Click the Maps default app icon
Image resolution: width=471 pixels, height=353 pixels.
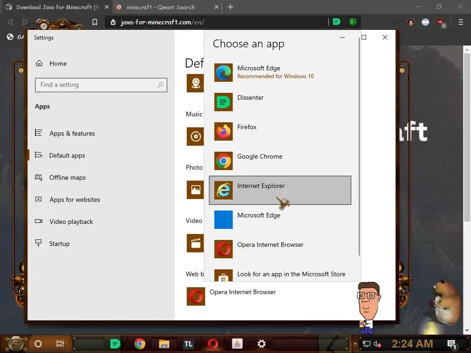[195, 83]
